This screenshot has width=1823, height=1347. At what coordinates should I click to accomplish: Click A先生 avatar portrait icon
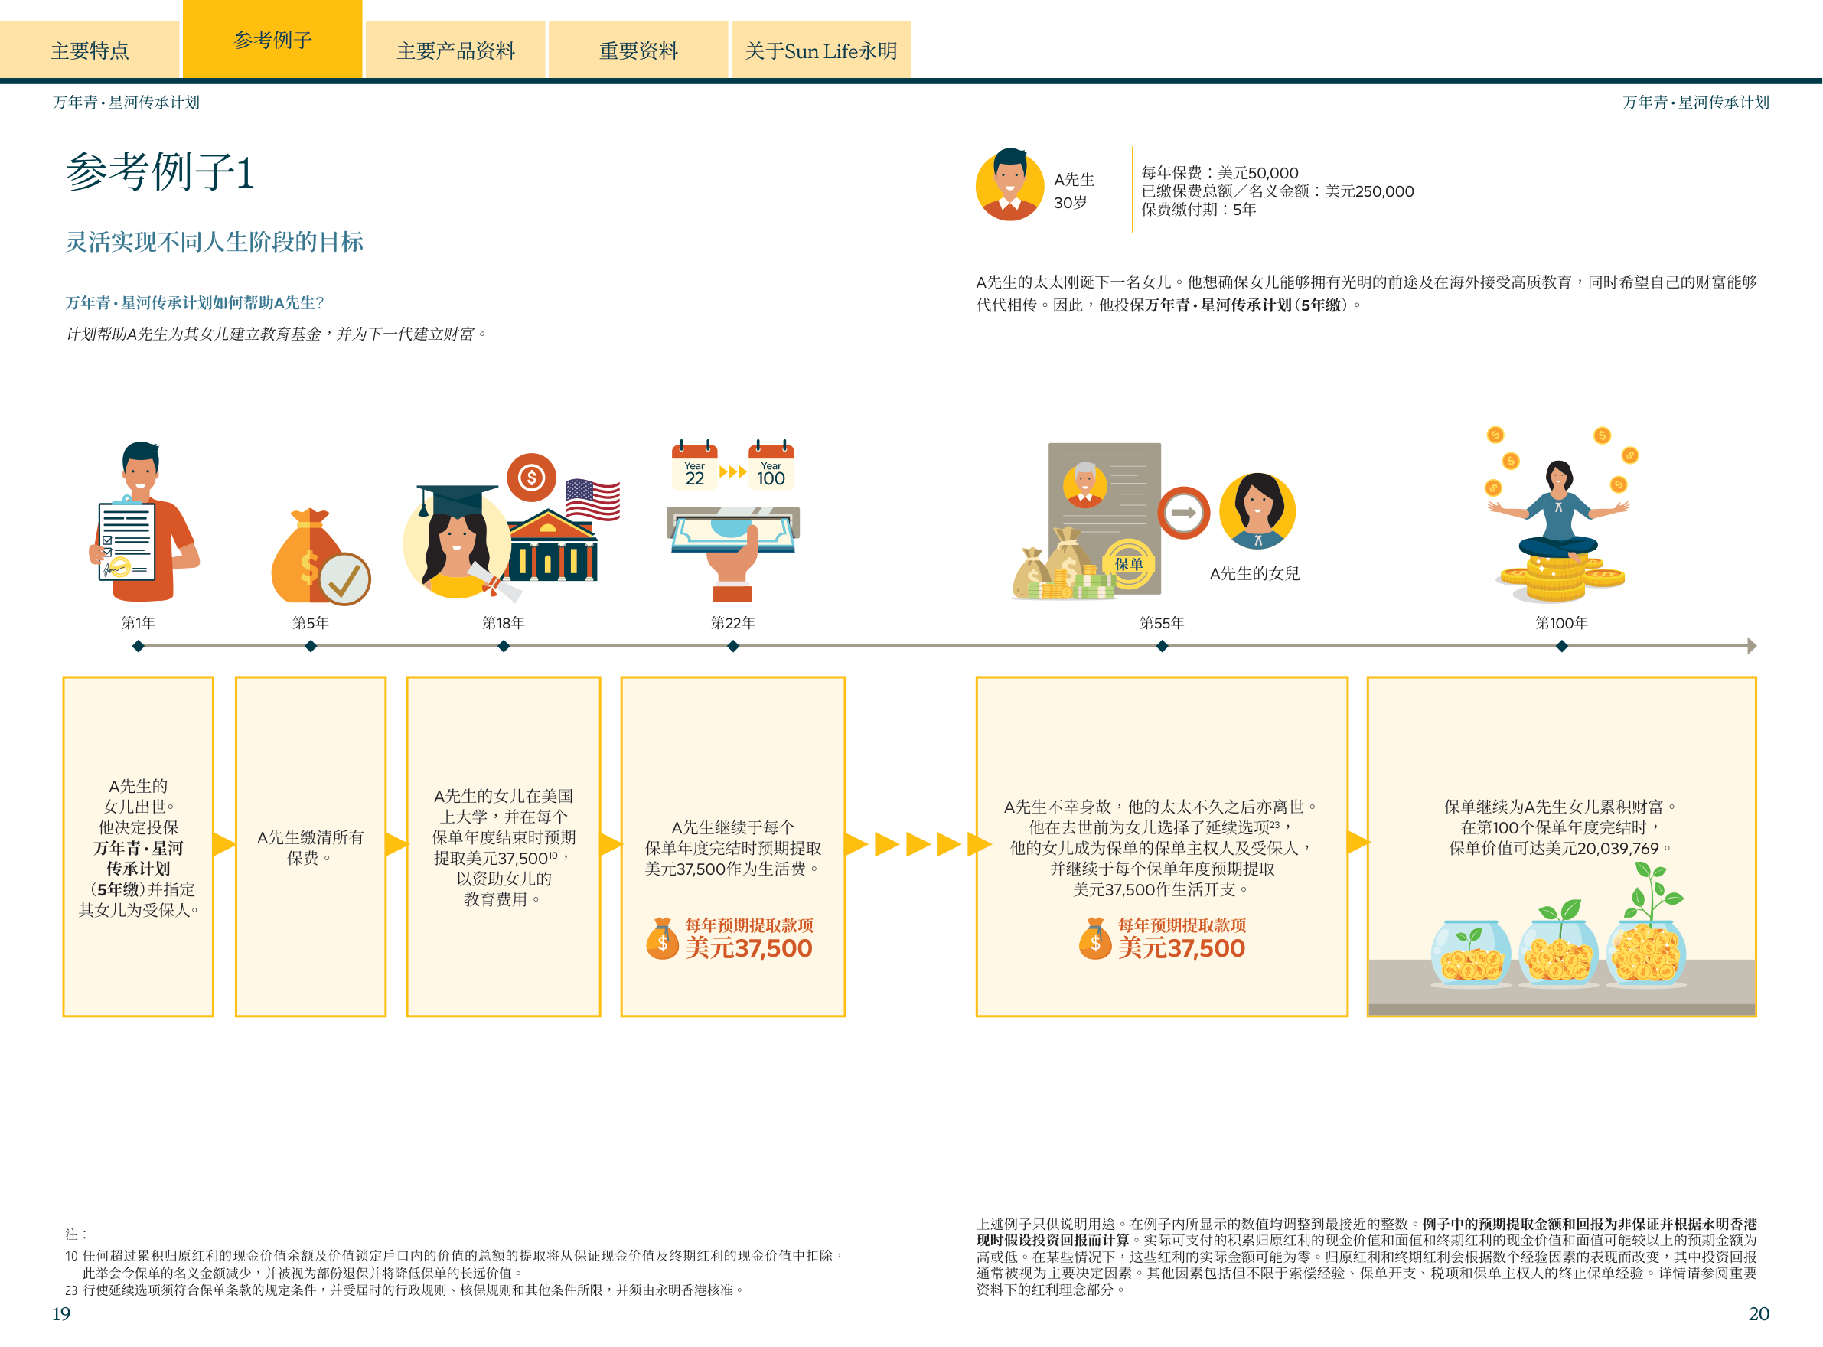coord(1009,185)
